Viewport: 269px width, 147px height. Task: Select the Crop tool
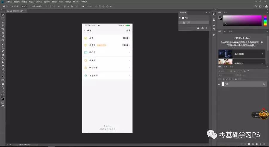point(3,29)
